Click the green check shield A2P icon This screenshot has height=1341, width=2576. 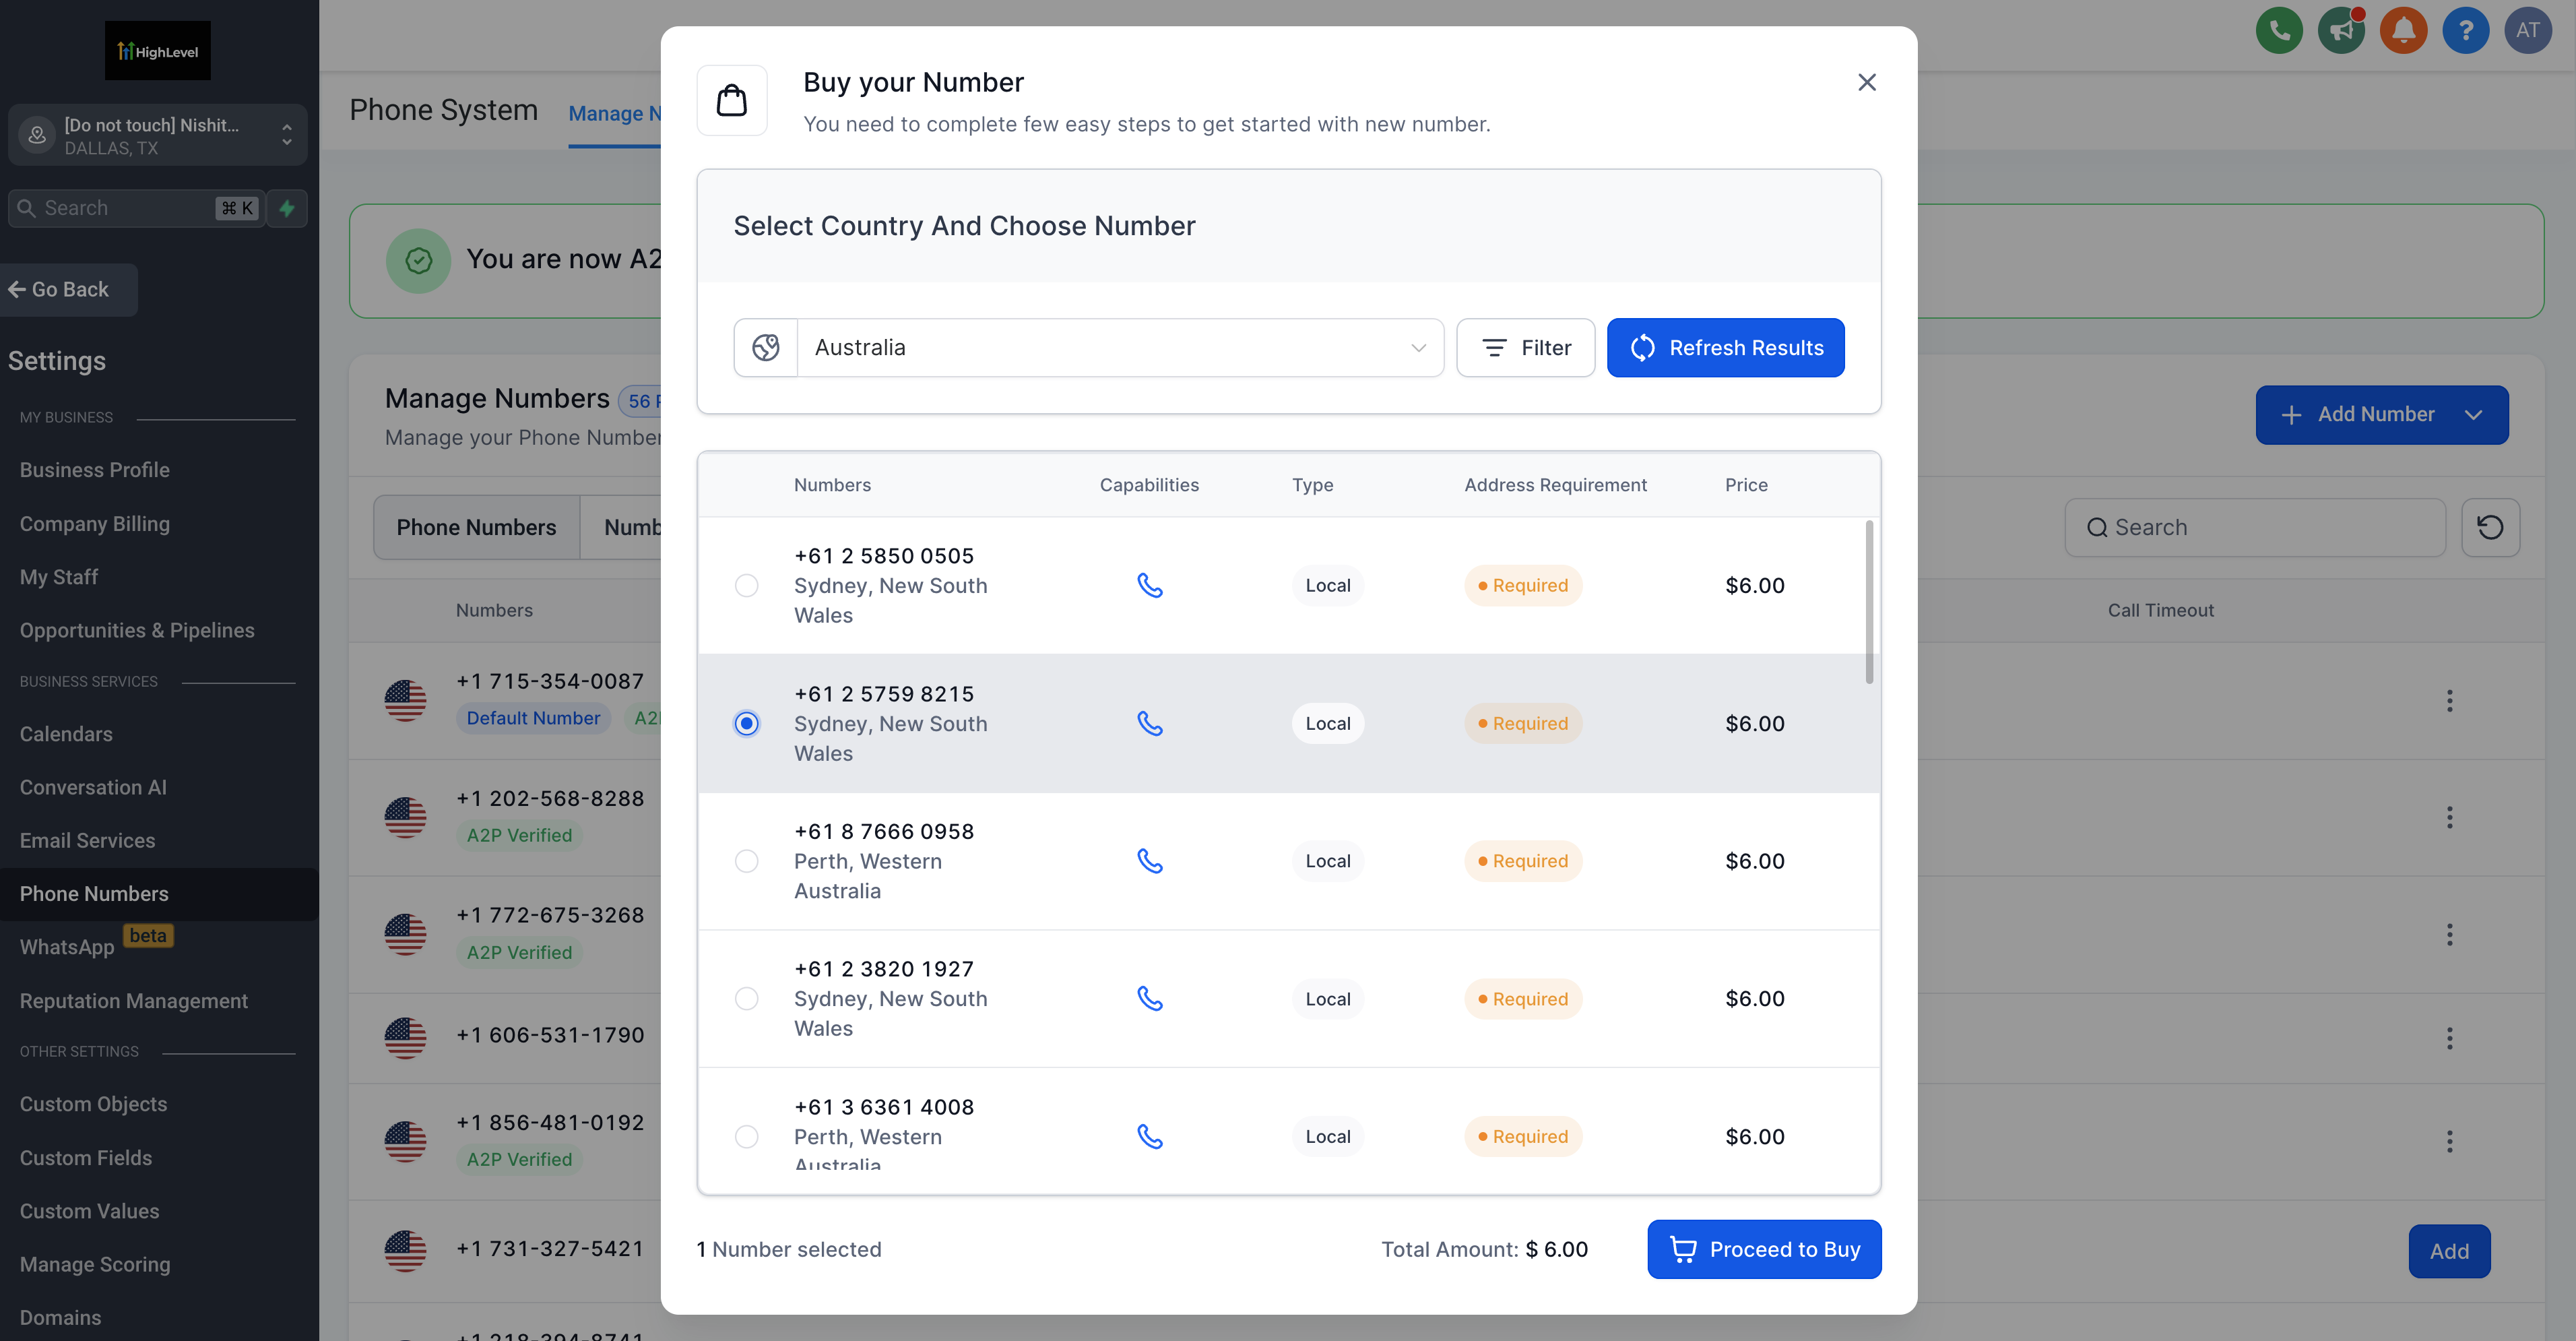(418, 261)
